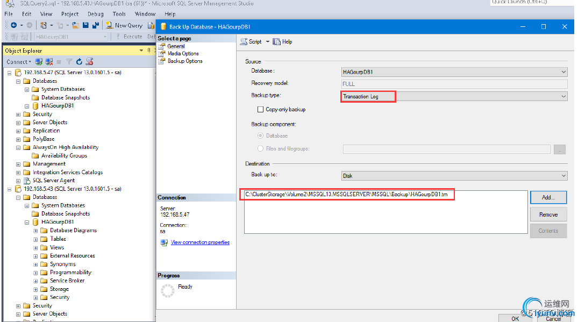Image resolution: width=578 pixels, height=322 pixels.
Task: Select the External Resources folder
Action: 72,255
